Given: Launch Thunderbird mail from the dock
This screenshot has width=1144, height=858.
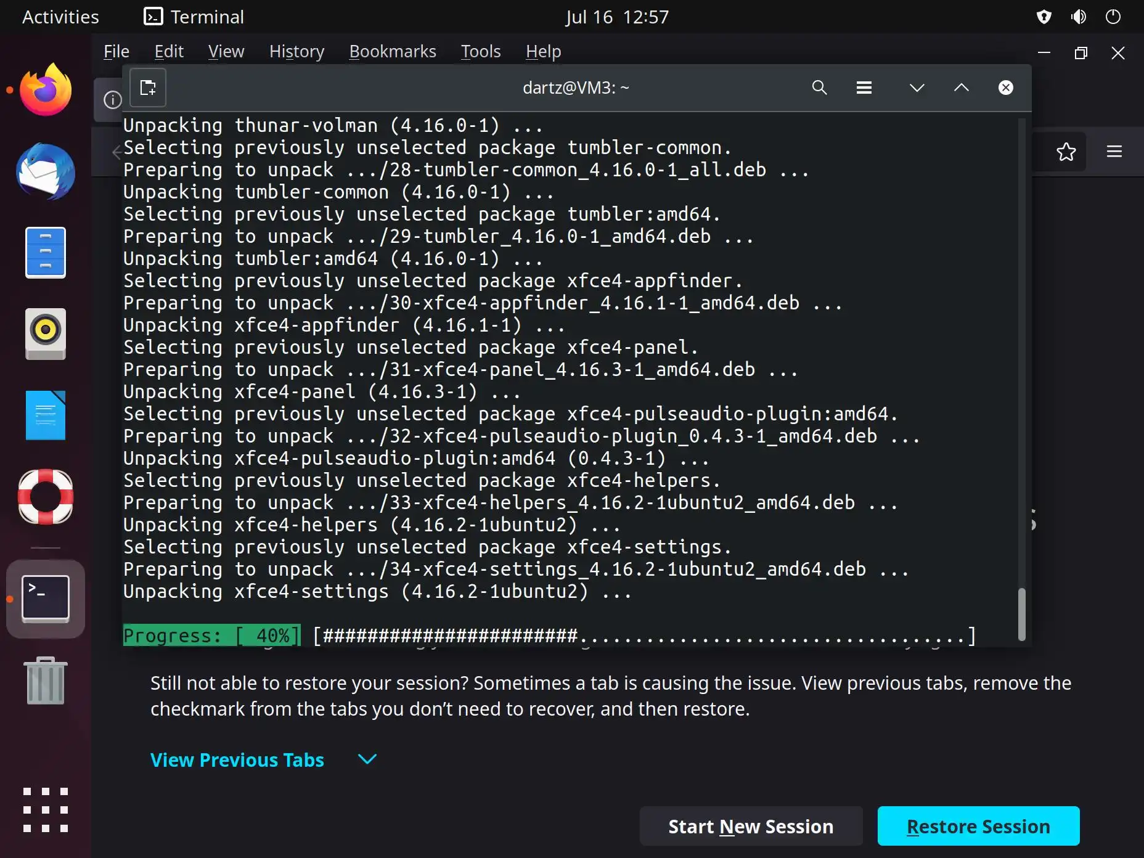Looking at the screenshot, I should pos(46,171).
